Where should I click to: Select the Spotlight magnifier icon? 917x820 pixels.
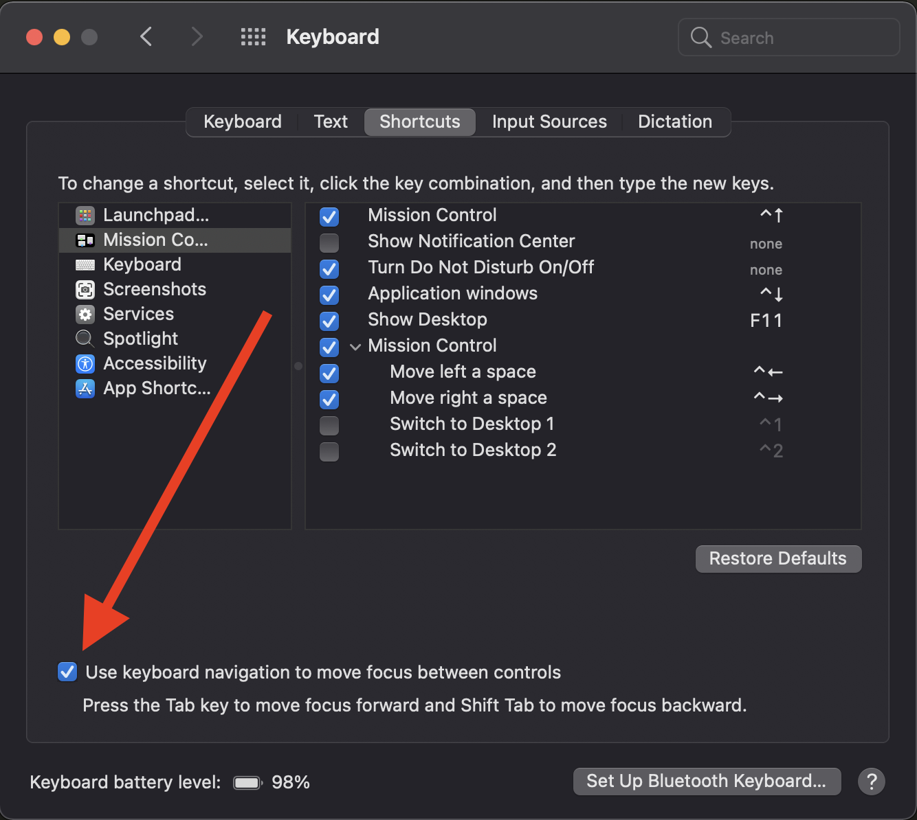pyautogui.click(x=85, y=339)
